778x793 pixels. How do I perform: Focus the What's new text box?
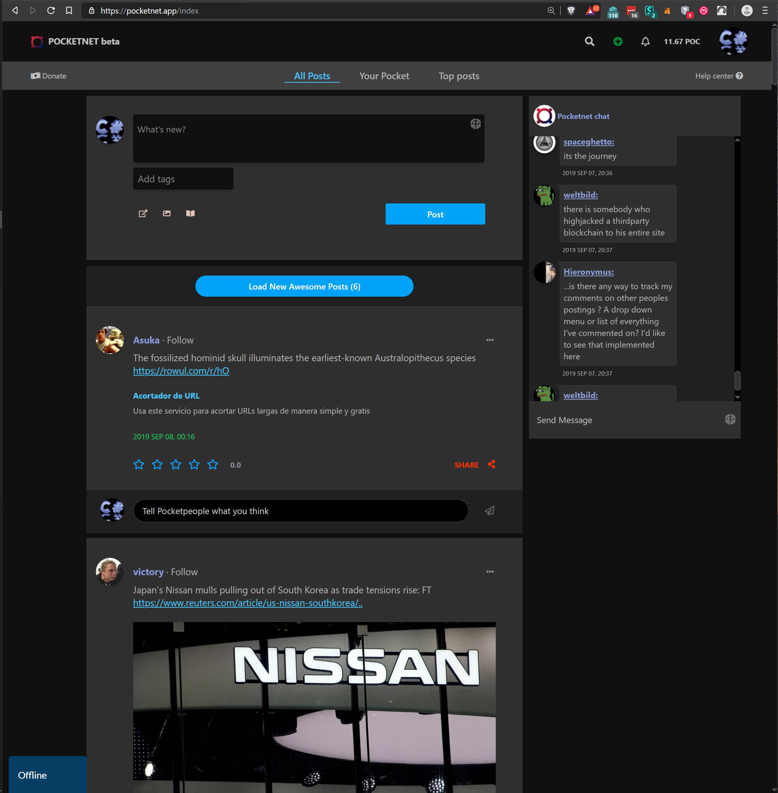click(x=309, y=139)
